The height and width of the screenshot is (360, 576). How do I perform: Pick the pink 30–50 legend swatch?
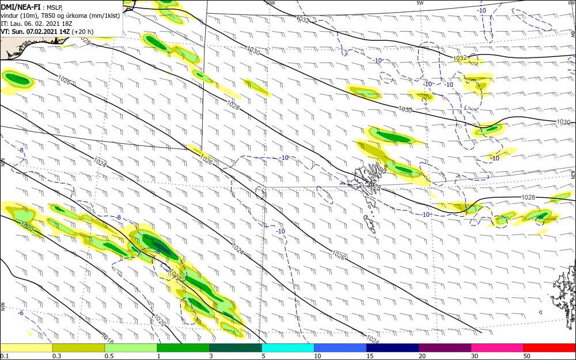tap(498, 348)
